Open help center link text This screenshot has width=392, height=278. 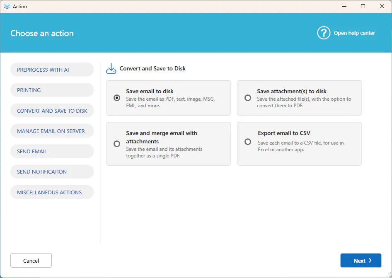(354, 33)
